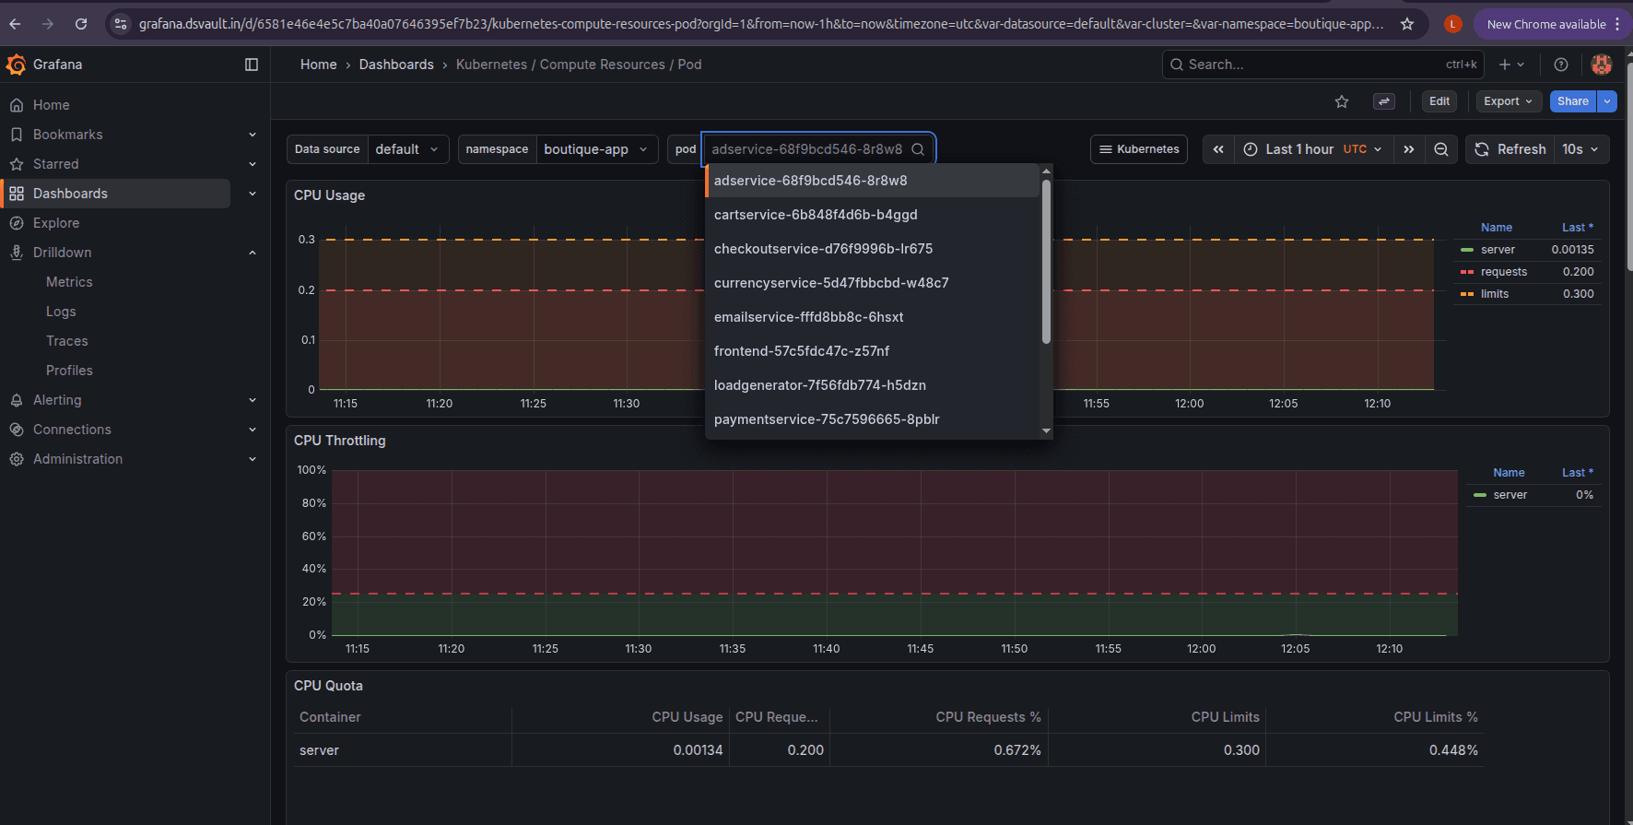Image resolution: width=1633 pixels, height=825 pixels.
Task: Click the pod list scrollbar thumb
Action: 1046,262
